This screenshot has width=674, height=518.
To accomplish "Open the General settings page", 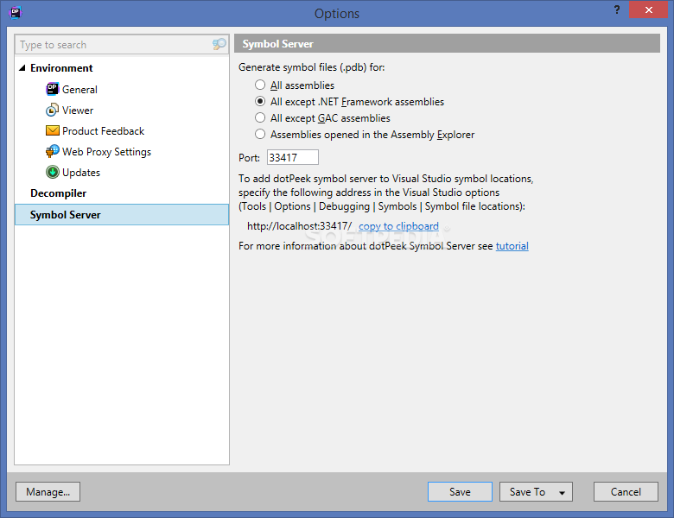I will [79, 89].
